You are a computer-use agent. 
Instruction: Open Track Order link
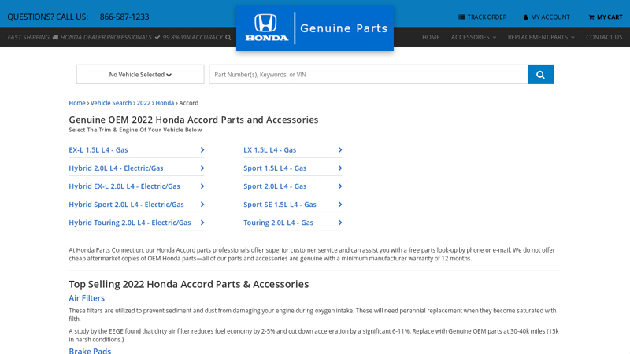coord(483,17)
